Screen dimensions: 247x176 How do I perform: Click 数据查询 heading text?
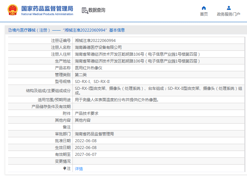(97, 10)
